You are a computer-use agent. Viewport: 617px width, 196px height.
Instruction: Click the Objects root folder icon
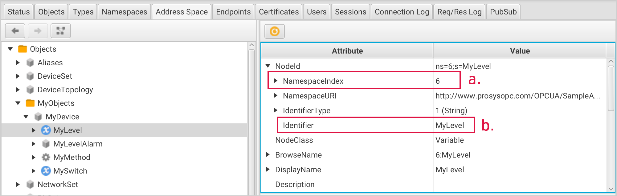pos(22,49)
